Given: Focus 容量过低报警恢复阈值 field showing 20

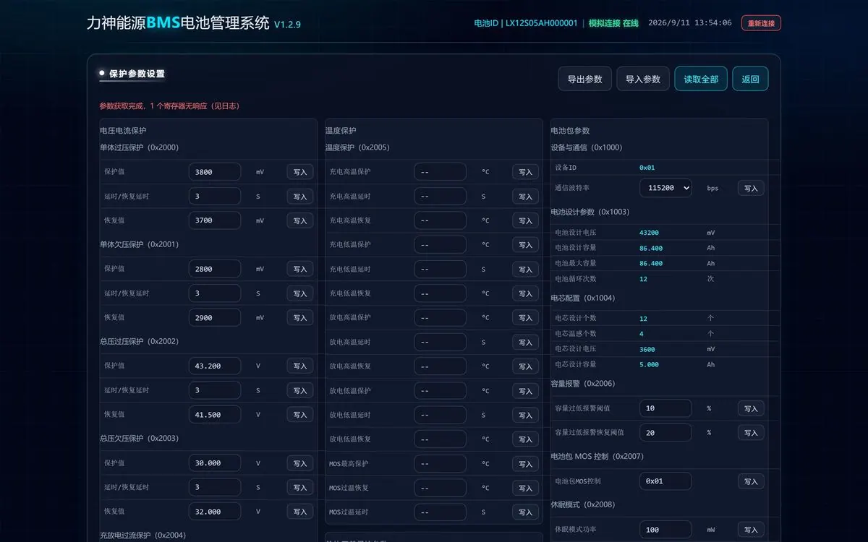Looking at the screenshot, I should (x=665, y=432).
